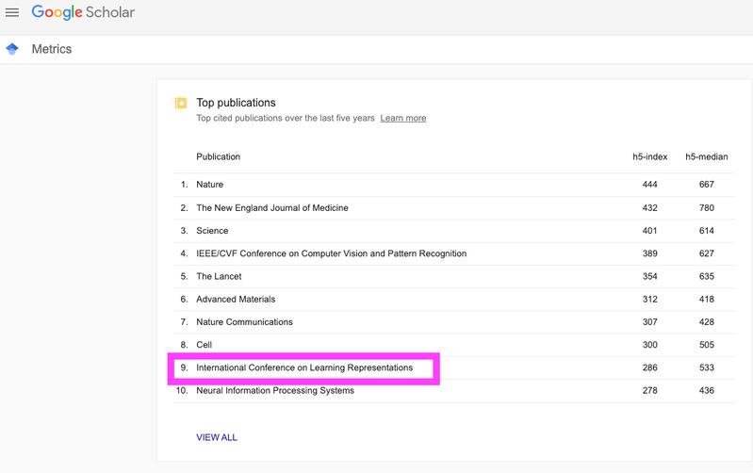
Task: Open Neural Information Processing Systems entry
Action: [274, 391]
